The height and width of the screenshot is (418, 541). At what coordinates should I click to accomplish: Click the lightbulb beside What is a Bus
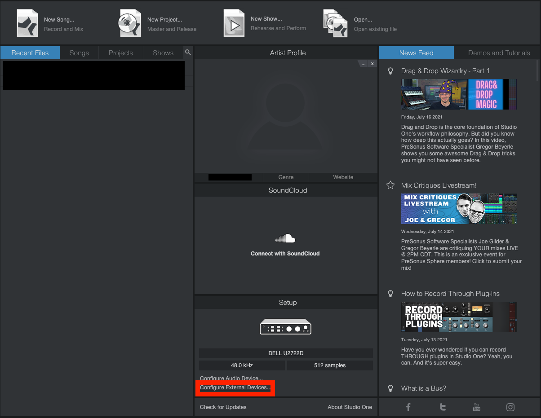point(391,388)
